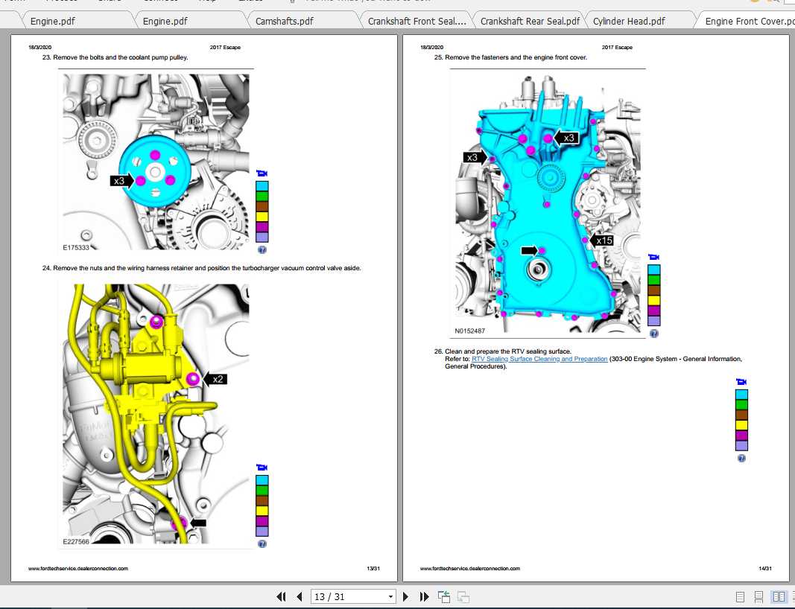This screenshot has width=795, height=609.
Task: Select the Crankshaft Rear Seal.pdf tab
Action: coord(530,21)
